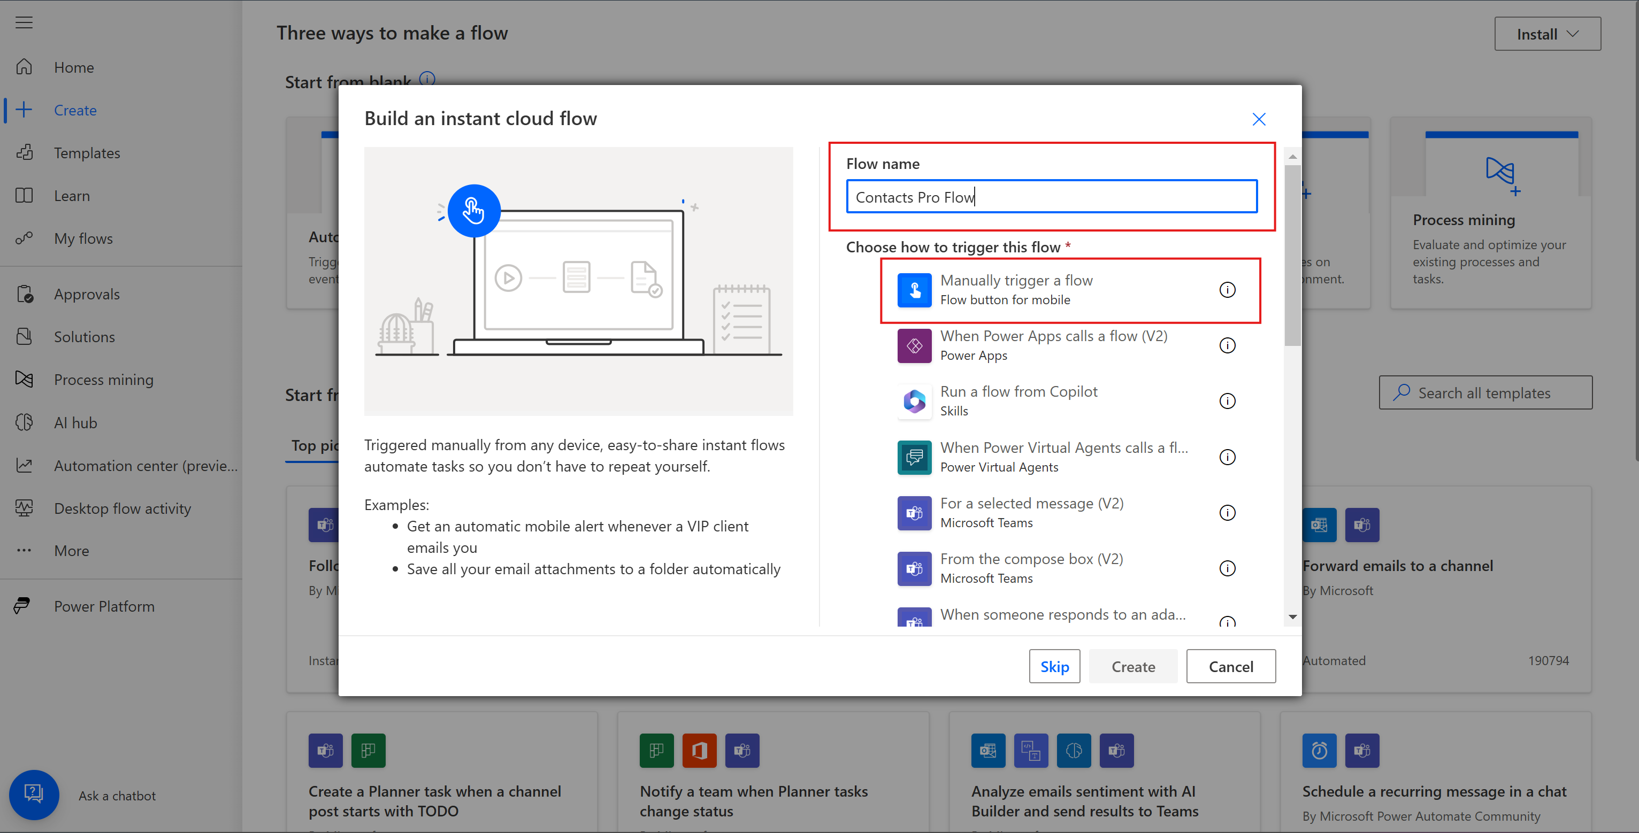
Task: Click the Templates icon in sidebar
Action: click(x=24, y=152)
